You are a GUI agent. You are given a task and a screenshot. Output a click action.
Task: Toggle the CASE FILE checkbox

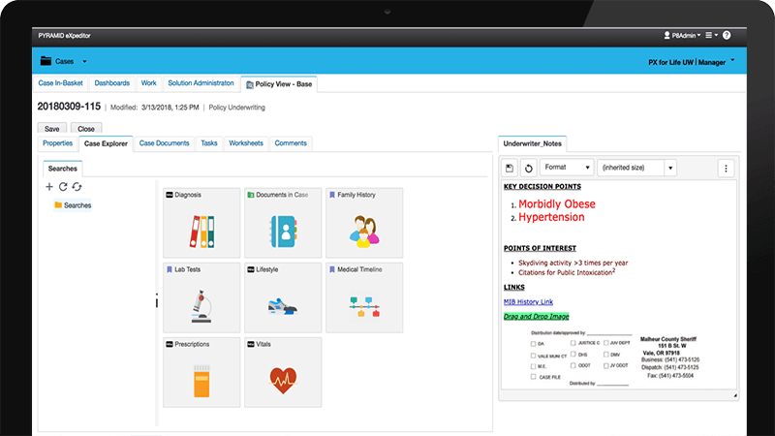click(x=533, y=377)
